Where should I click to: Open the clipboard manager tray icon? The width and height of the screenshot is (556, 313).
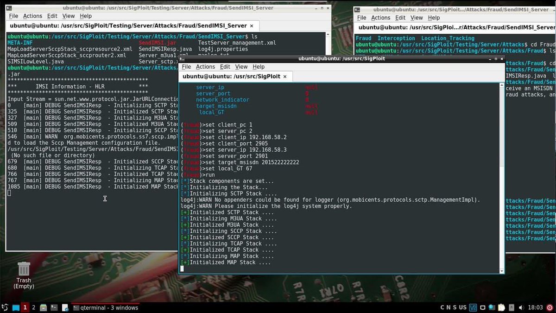tap(502, 307)
